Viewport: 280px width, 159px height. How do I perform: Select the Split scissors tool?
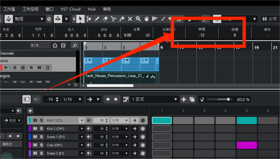[113, 19]
